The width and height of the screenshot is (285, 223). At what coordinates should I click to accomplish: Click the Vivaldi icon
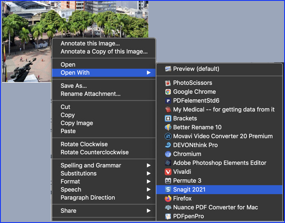point(168,172)
